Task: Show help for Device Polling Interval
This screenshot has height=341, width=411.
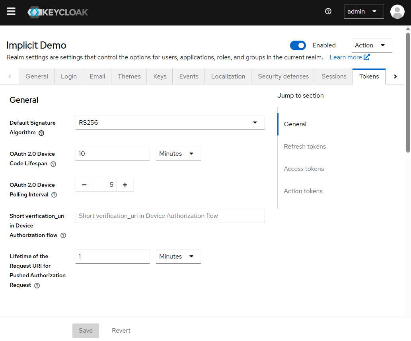Action: click(x=54, y=195)
